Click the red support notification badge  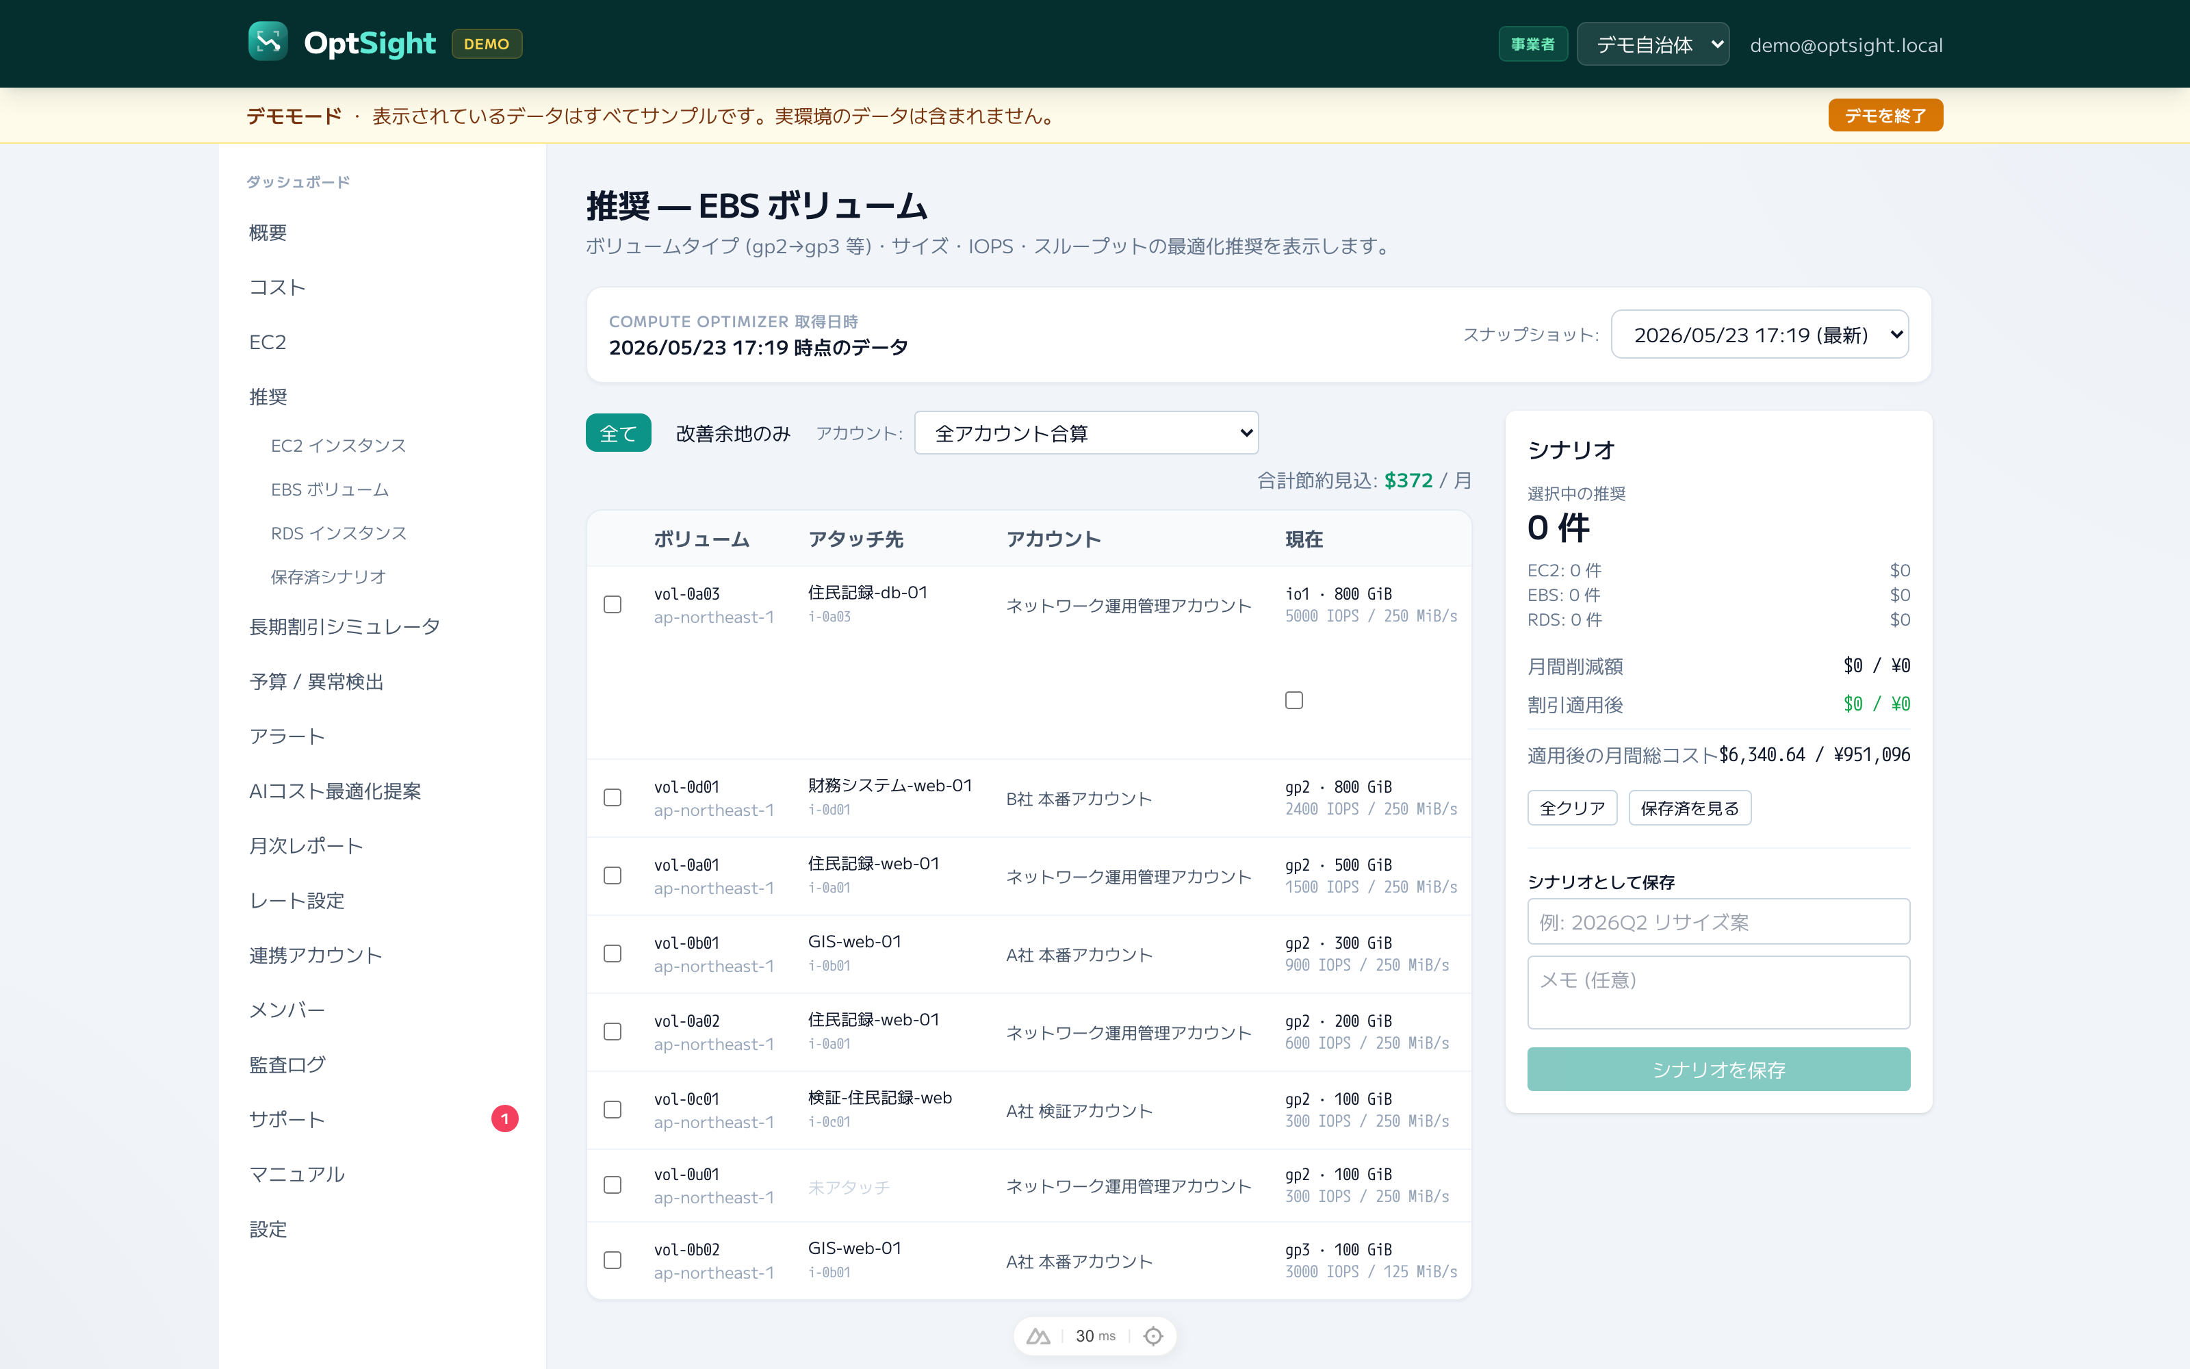pyautogui.click(x=505, y=1119)
